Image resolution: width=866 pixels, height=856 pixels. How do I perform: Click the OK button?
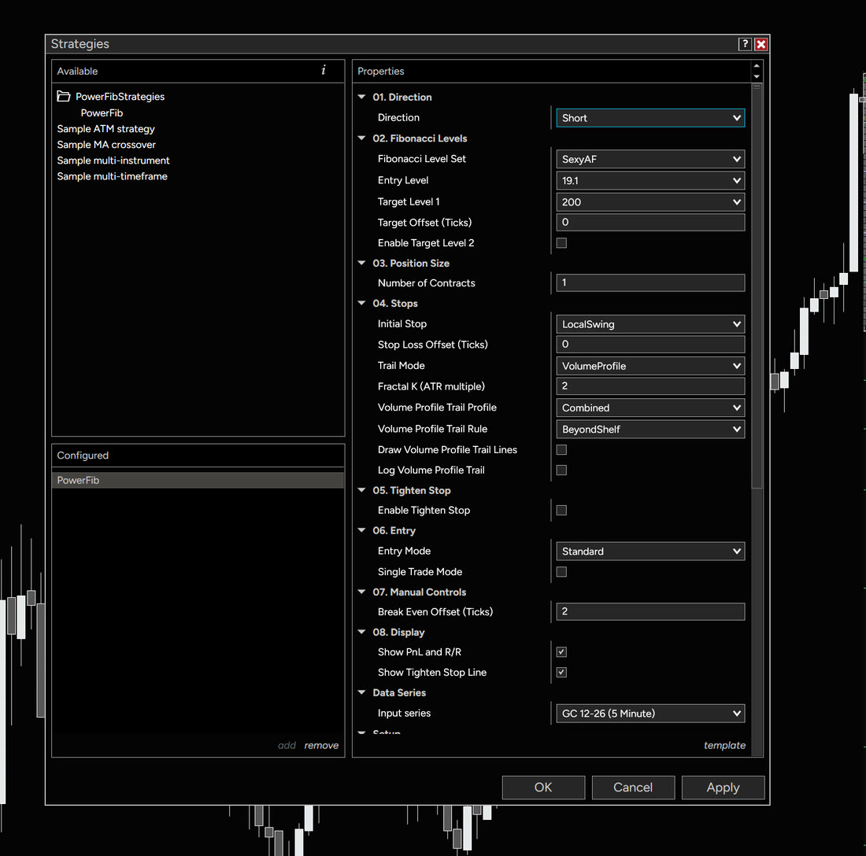click(543, 788)
